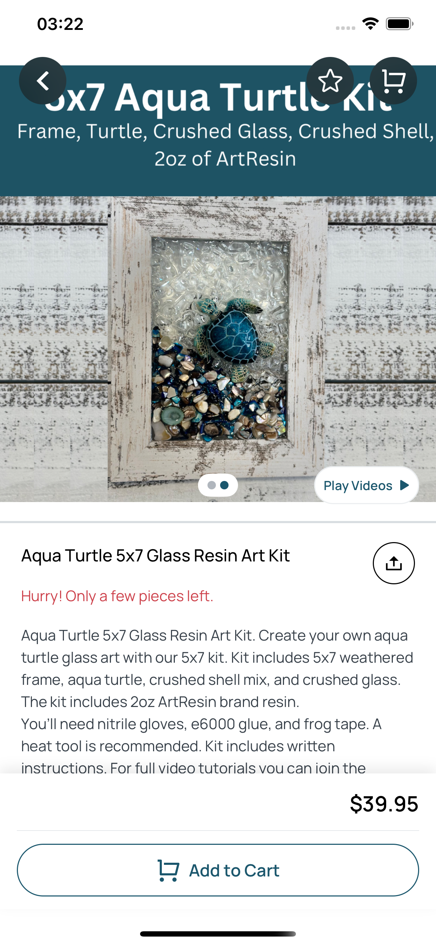Viewport: 436px width, 945px height.
Task: Favorite this item with the star icon
Action: pos(330,81)
